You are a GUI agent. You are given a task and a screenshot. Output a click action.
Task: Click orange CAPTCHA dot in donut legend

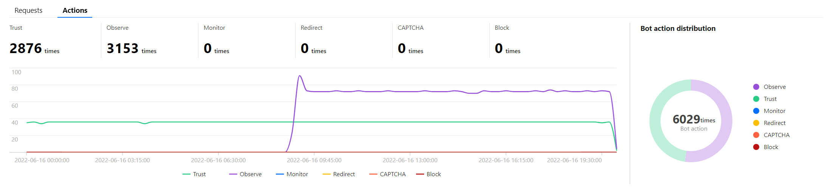pyautogui.click(x=756, y=135)
